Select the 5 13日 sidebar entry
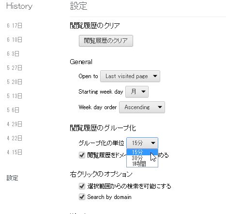 [15, 96]
